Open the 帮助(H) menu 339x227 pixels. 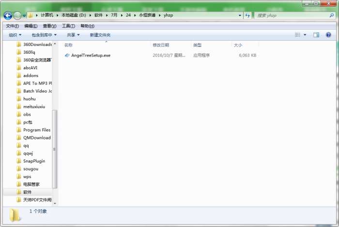87,26
